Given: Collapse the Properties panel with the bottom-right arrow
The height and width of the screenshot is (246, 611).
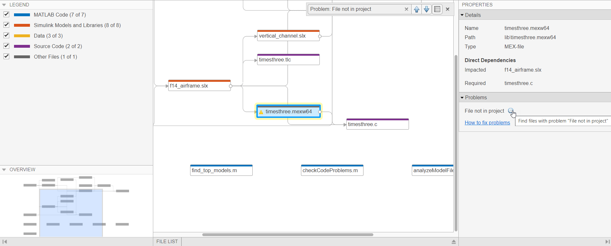Looking at the screenshot, I should (607, 242).
